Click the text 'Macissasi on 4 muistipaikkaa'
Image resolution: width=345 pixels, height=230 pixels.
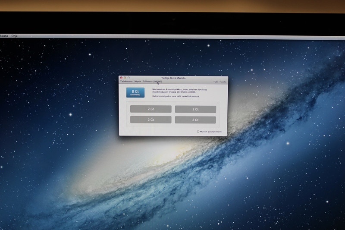coord(166,89)
